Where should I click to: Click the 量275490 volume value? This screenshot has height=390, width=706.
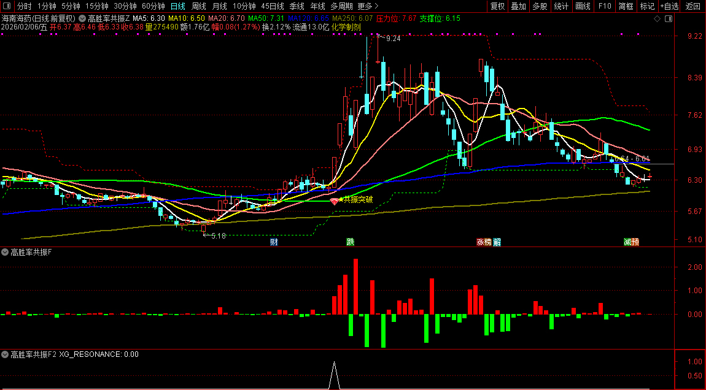point(161,27)
